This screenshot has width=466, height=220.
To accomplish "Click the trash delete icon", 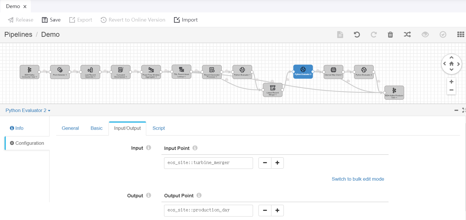I will (x=390, y=35).
